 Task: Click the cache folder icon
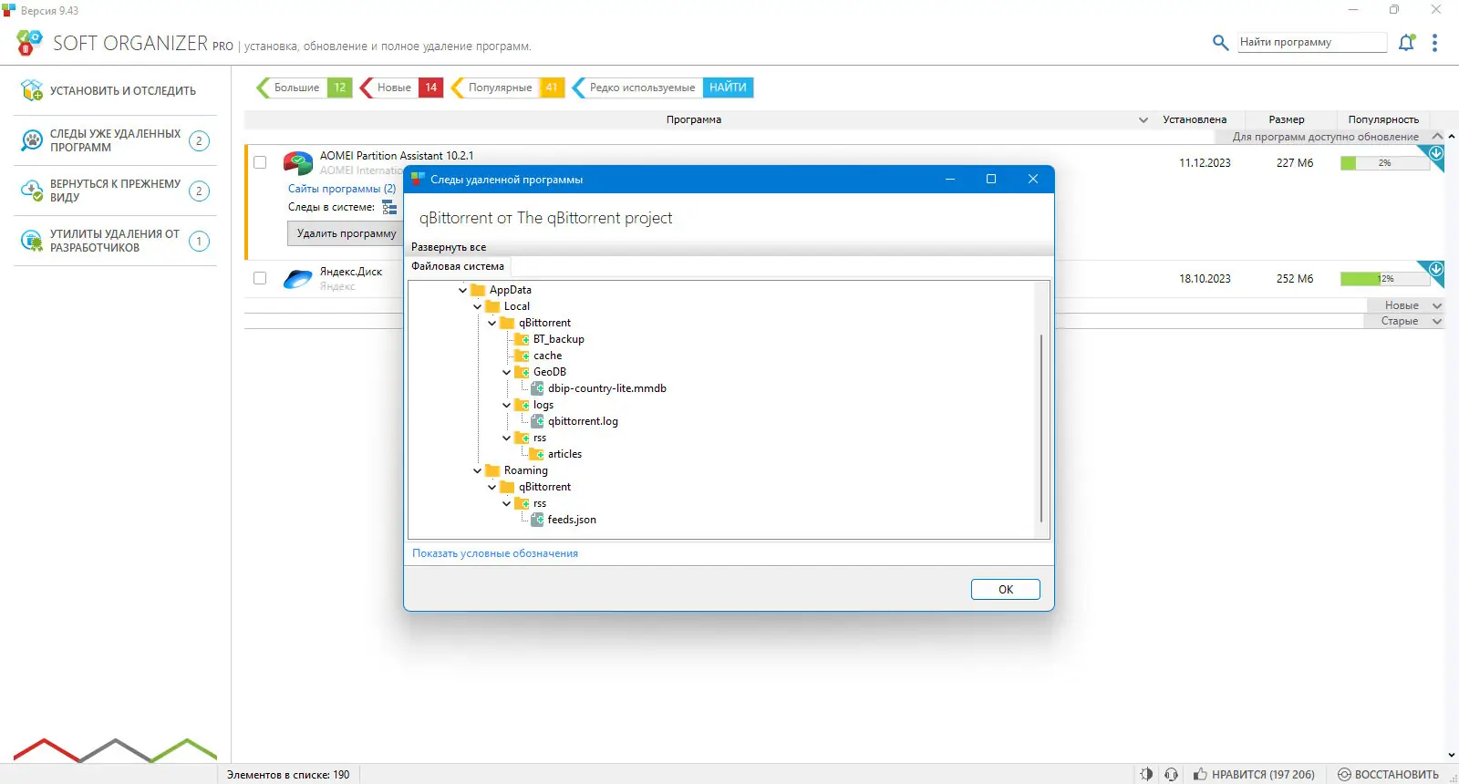(522, 356)
